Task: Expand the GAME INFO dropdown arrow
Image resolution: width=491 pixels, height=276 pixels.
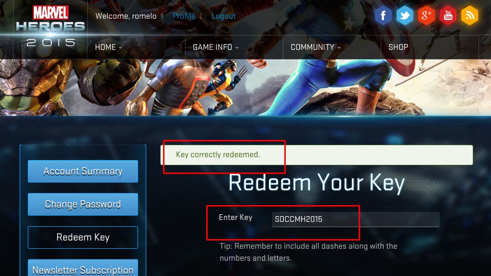Action: pos(237,48)
